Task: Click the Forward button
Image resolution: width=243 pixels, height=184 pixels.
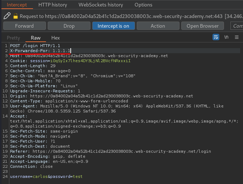Action: click(24, 26)
